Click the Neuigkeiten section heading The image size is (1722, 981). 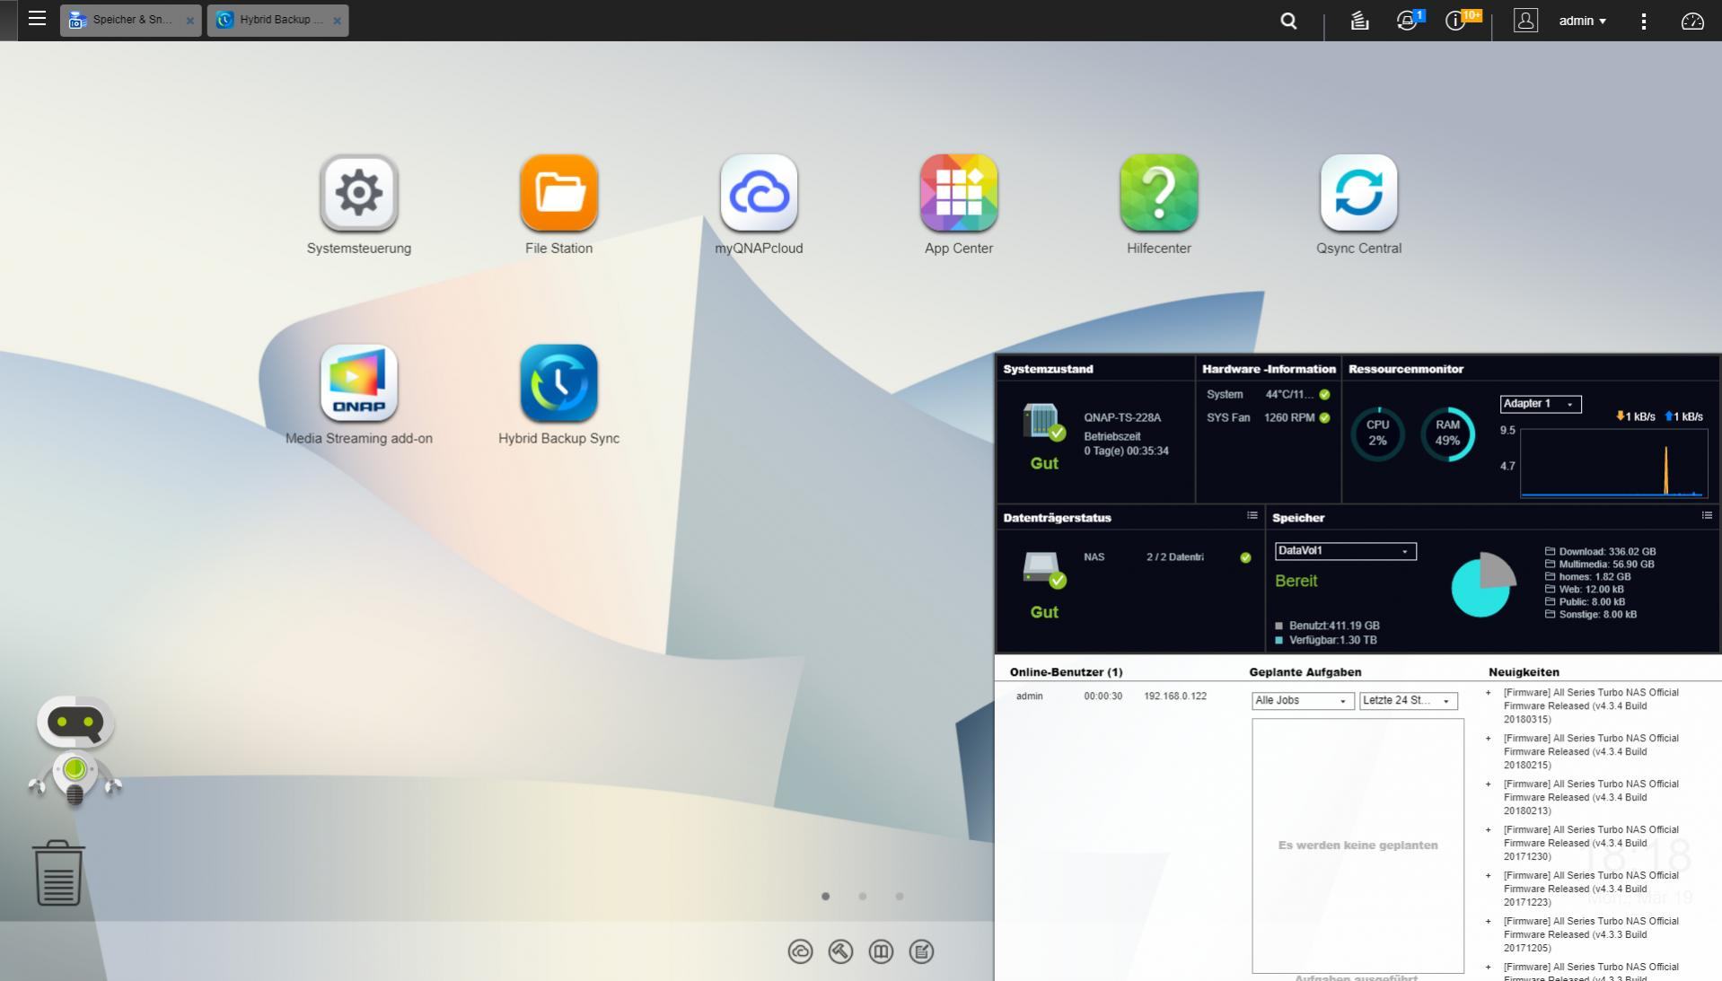(x=1524, y=672)
